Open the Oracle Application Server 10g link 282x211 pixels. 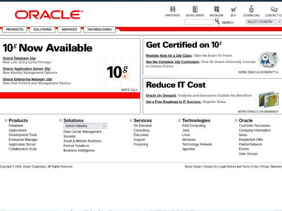[x=27, y=69]
